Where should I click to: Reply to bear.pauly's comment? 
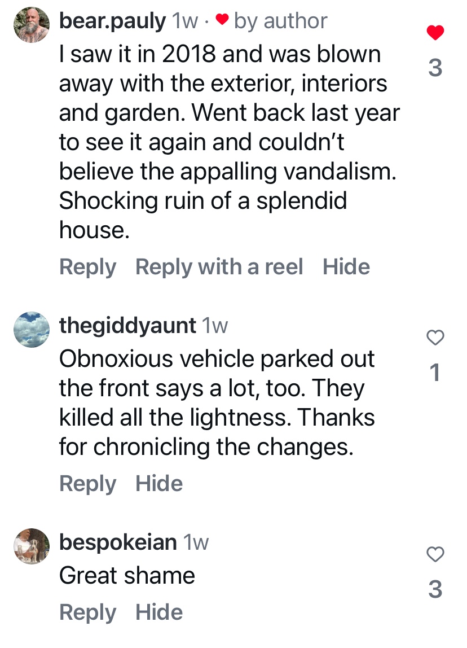click(x=87, y=267)
